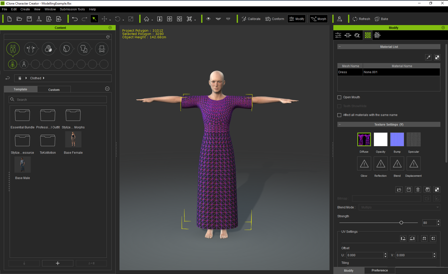Increase the Strength value stepper
The image size is (448, 274).
point(438,221)
